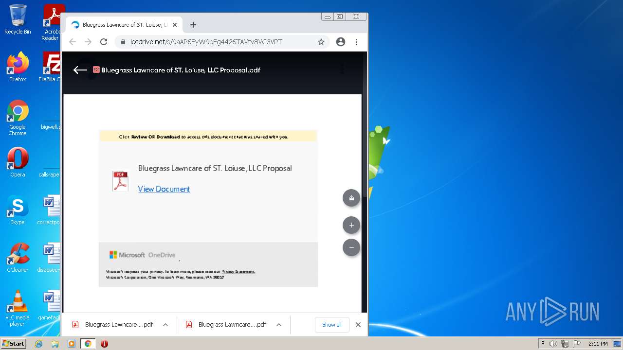Reload the icedrive page
This screenshot has height=350, width=623.
104,42
